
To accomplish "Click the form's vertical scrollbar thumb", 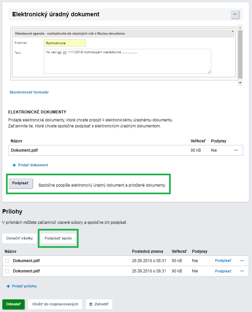I will coord(240,54).
